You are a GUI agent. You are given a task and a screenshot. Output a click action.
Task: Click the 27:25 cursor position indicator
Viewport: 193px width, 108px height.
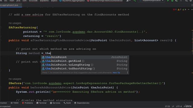tap(167, 106)
